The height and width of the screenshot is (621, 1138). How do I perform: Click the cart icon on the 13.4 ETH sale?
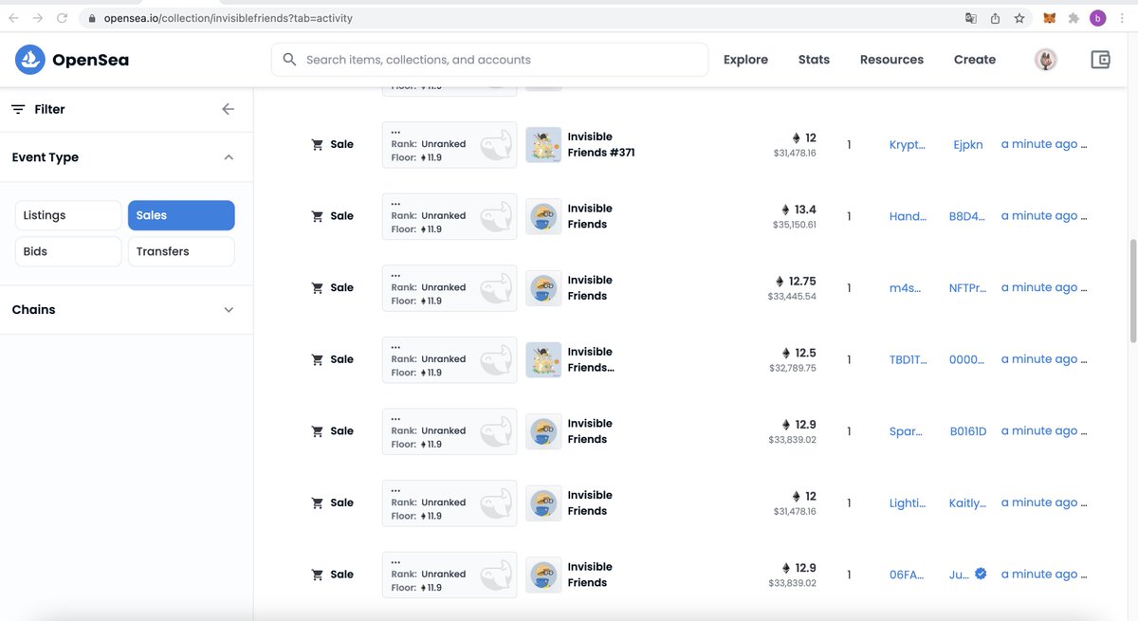pos(318,216)
